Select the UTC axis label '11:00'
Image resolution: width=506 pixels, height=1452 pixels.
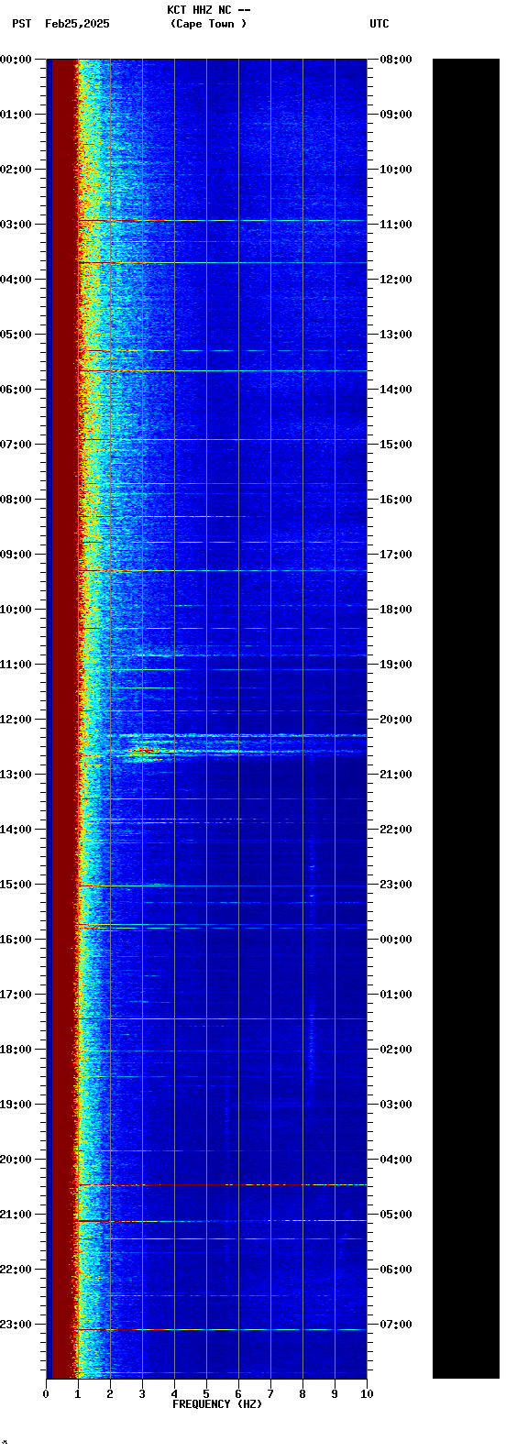[x=396, y=225]
